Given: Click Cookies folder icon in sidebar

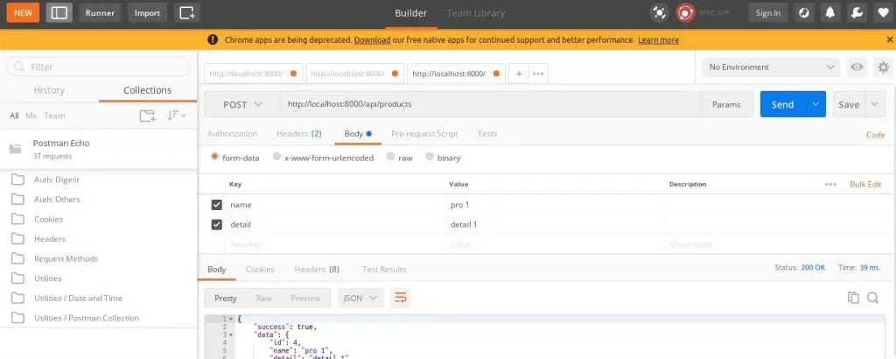Looking at the screenshot, I should (17, 219).
